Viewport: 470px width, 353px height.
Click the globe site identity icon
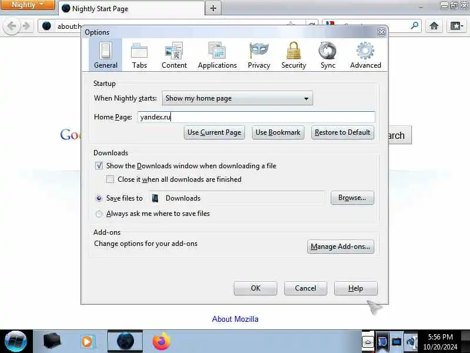point(46,26)
